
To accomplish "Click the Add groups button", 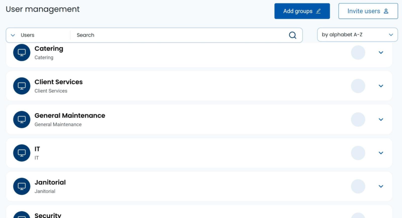I will tap(302, 11).
